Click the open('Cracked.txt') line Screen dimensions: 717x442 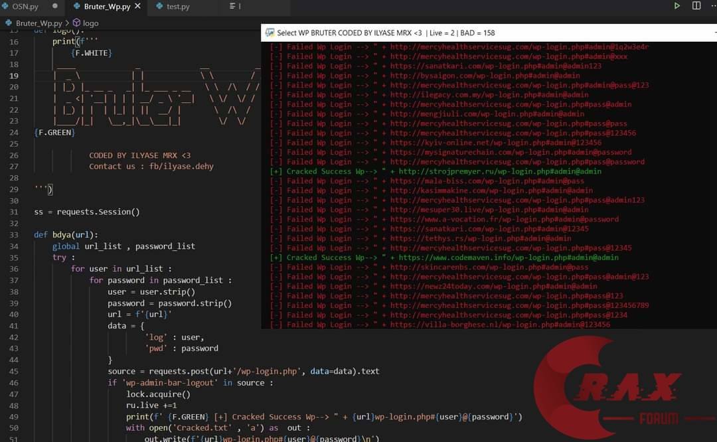click(218, 428)
